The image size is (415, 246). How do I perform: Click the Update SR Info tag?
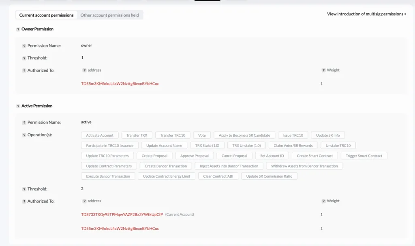[328, 135]
